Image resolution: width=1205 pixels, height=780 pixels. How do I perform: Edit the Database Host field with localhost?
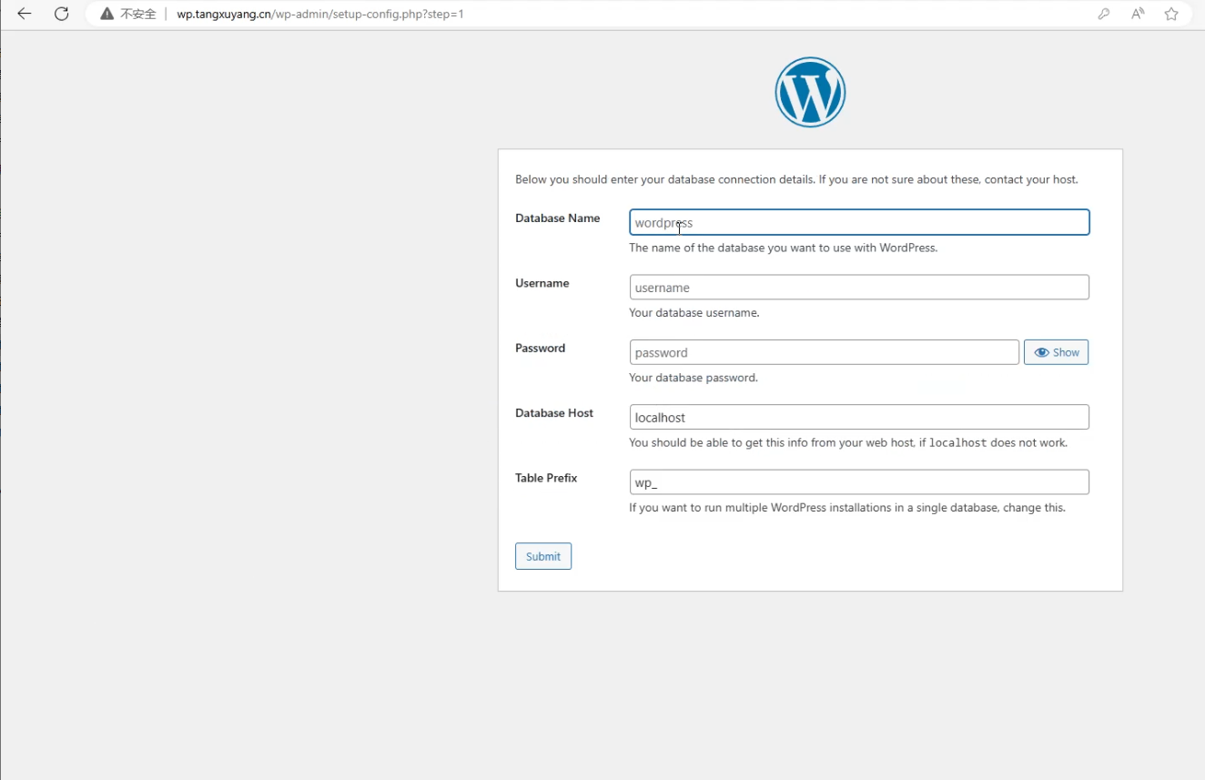pos(859,417)
